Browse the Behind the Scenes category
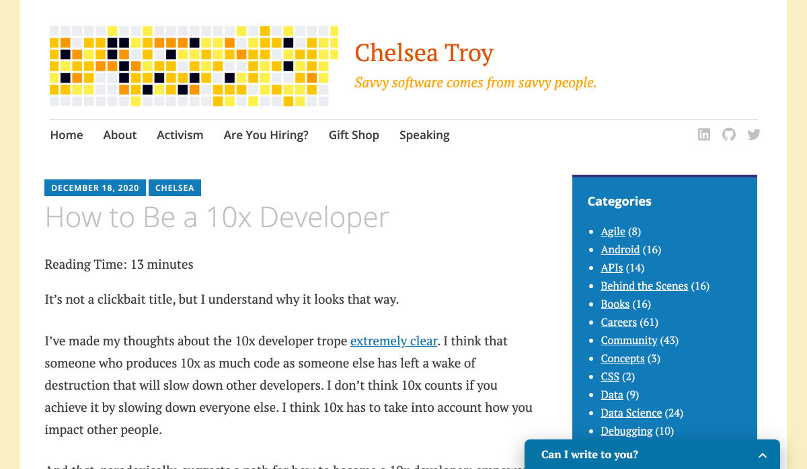 [x=644, y=286]
